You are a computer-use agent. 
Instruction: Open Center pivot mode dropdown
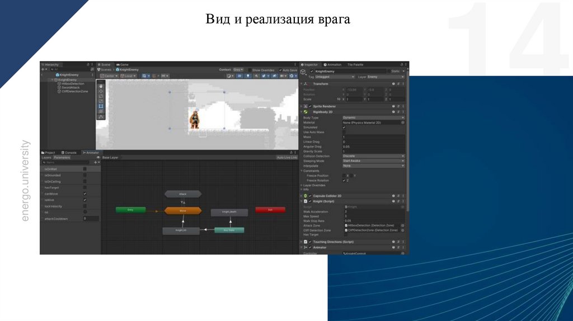[109, 76]
